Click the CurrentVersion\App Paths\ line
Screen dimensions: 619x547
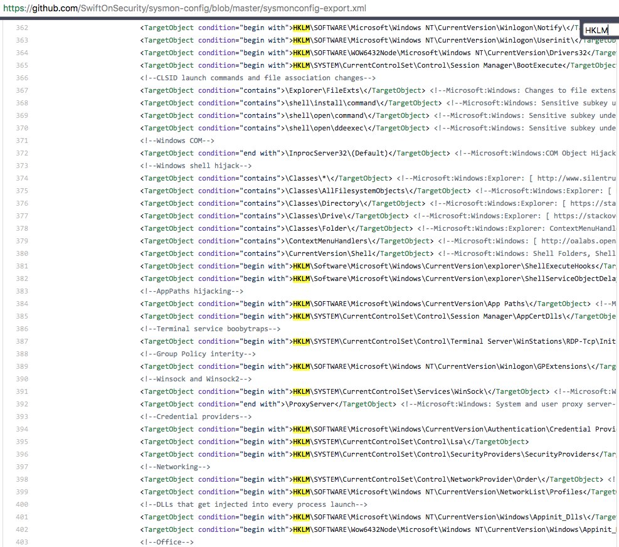click(378, 304)
